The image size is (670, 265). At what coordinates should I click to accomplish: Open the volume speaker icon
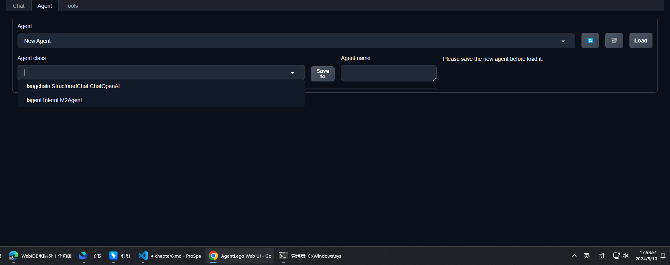tap(626, 256)
